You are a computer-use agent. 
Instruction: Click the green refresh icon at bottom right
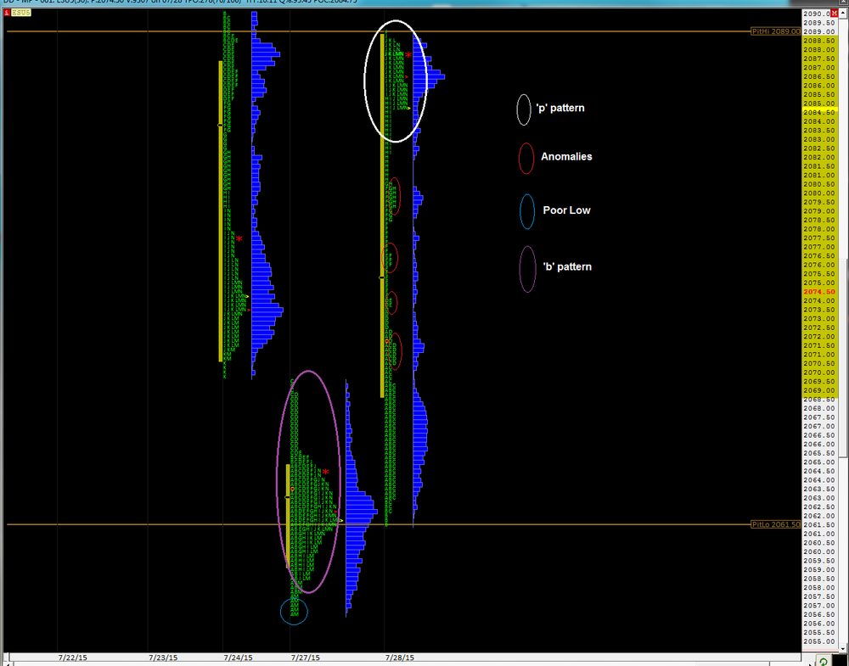point(823,661)
